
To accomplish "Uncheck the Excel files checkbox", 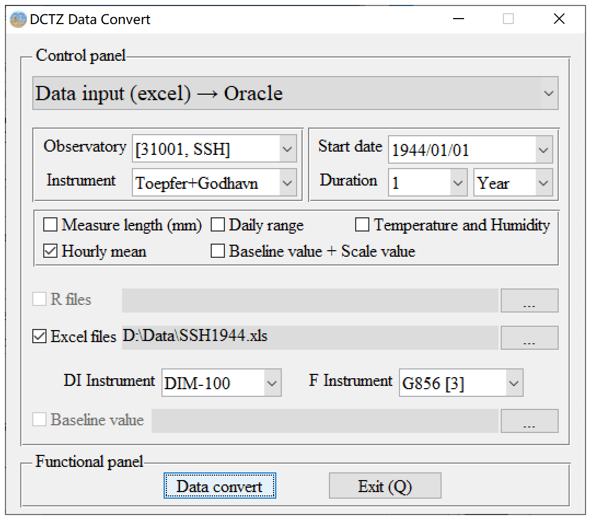I will point(39,336).
